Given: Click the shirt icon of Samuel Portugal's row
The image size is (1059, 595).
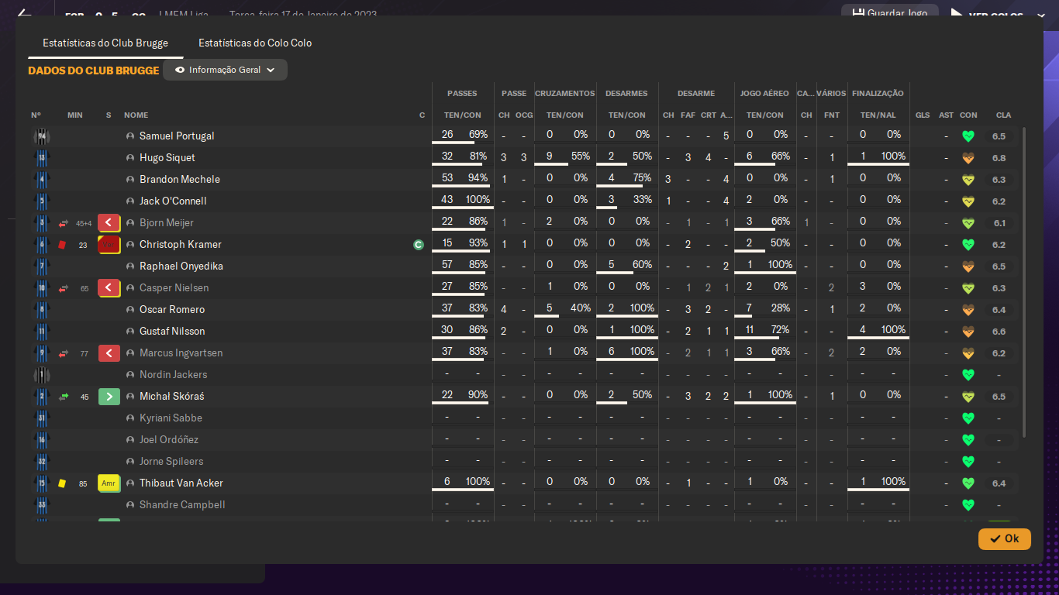Looking at the screenshot, I should tap(42, 136).
